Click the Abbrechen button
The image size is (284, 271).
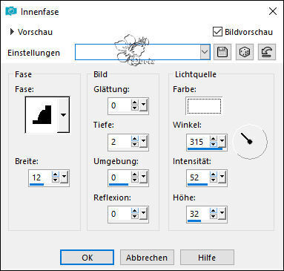[x=147, y=258]
